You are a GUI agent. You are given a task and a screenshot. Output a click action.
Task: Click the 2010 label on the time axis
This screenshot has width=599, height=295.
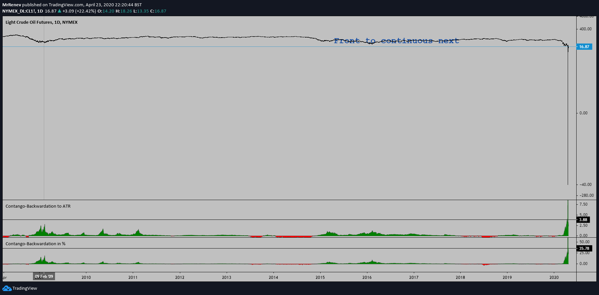[x=86, y=278]
